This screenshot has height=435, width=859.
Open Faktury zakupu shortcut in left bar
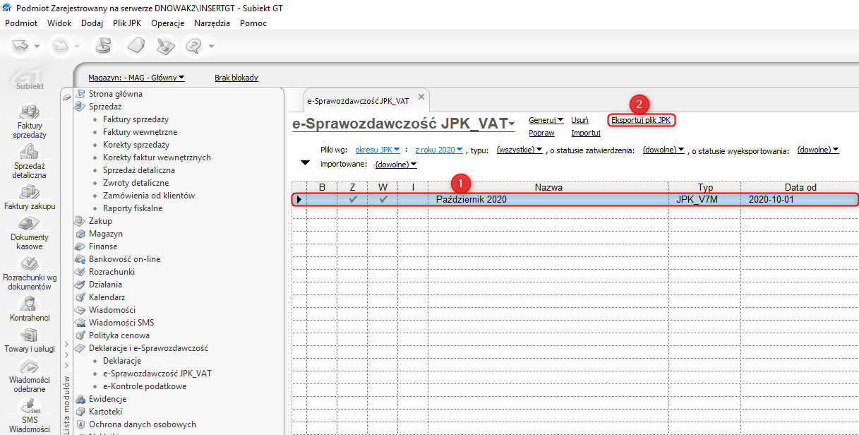[30, 198]
